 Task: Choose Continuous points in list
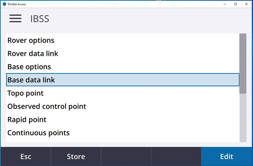point(38,133)
